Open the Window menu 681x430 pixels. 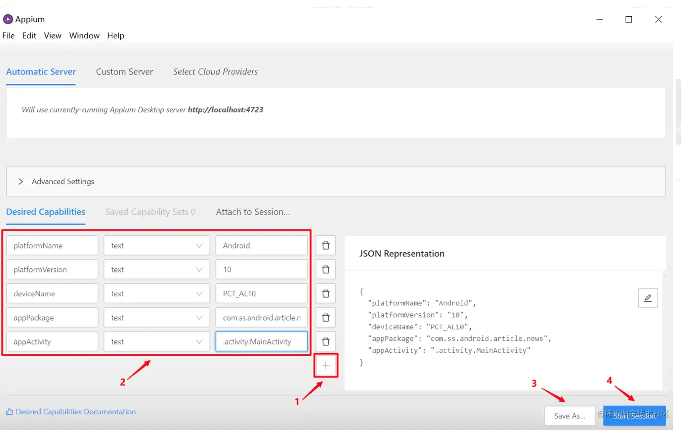84,36
